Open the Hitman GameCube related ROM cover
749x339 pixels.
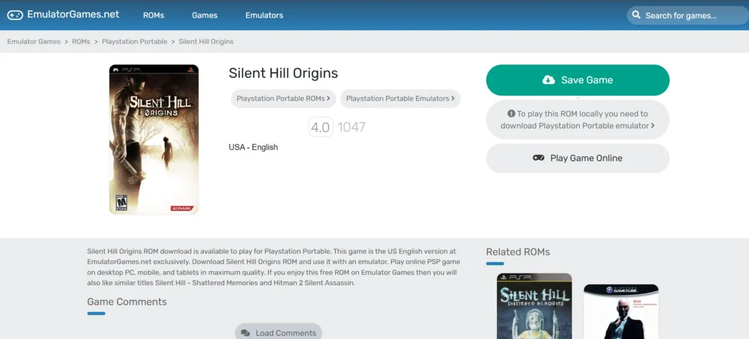pyautogui.click(x=621, y=311)
